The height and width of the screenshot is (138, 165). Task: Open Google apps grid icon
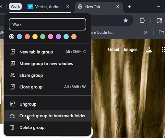(163, 50)
